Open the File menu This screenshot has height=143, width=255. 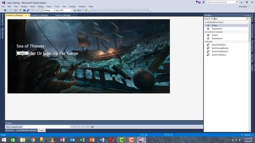point(3,6)
